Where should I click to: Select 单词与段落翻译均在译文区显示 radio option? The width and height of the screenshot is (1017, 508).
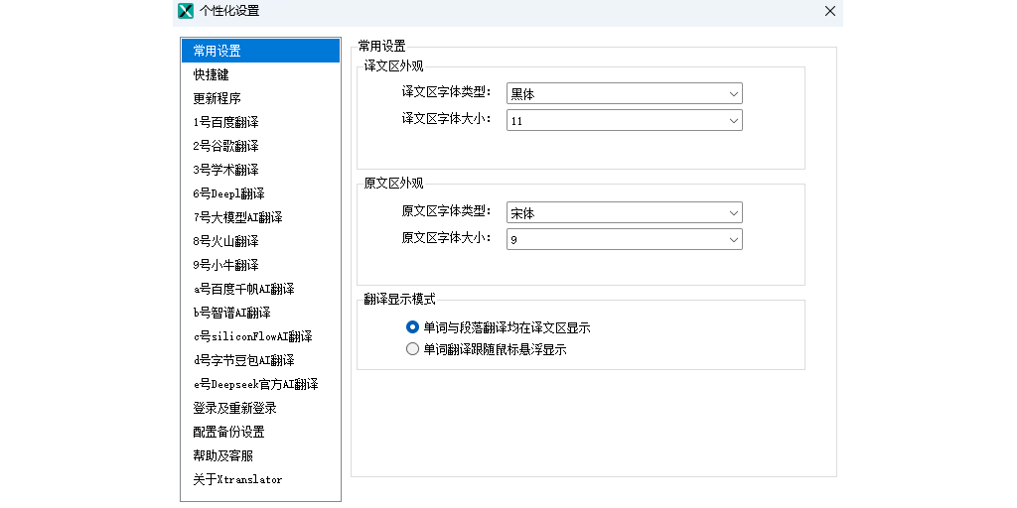413,327
